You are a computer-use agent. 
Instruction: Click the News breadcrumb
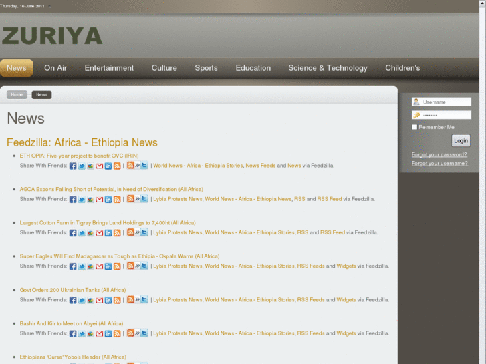pos(41,94)
